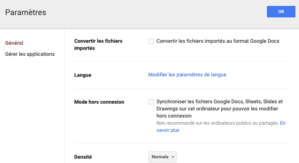Click the Langue setting label
The height and width of the screenshot is (163, 299).
point(83,75)
